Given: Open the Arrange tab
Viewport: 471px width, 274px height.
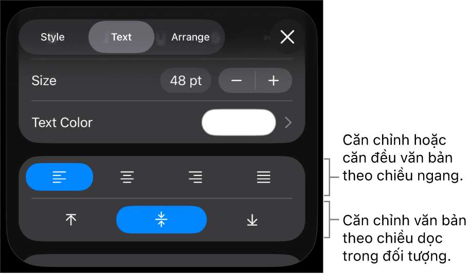Looking at the screenshot, I should point(190,37).
